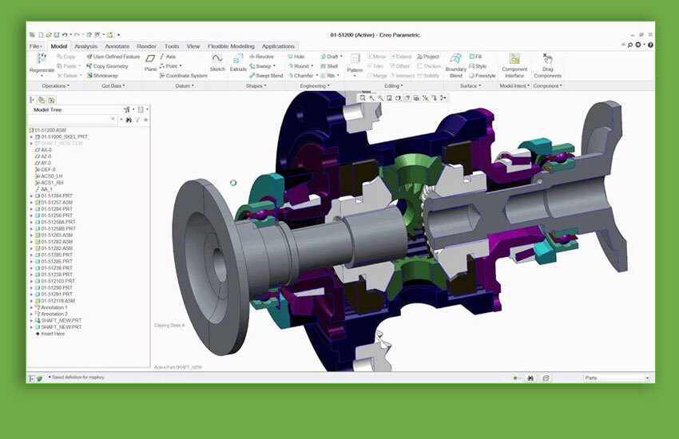Click the Axis datum tool

click(167, 57)
